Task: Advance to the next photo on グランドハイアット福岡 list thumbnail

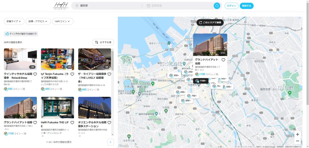Action: [x=34, y=107]
